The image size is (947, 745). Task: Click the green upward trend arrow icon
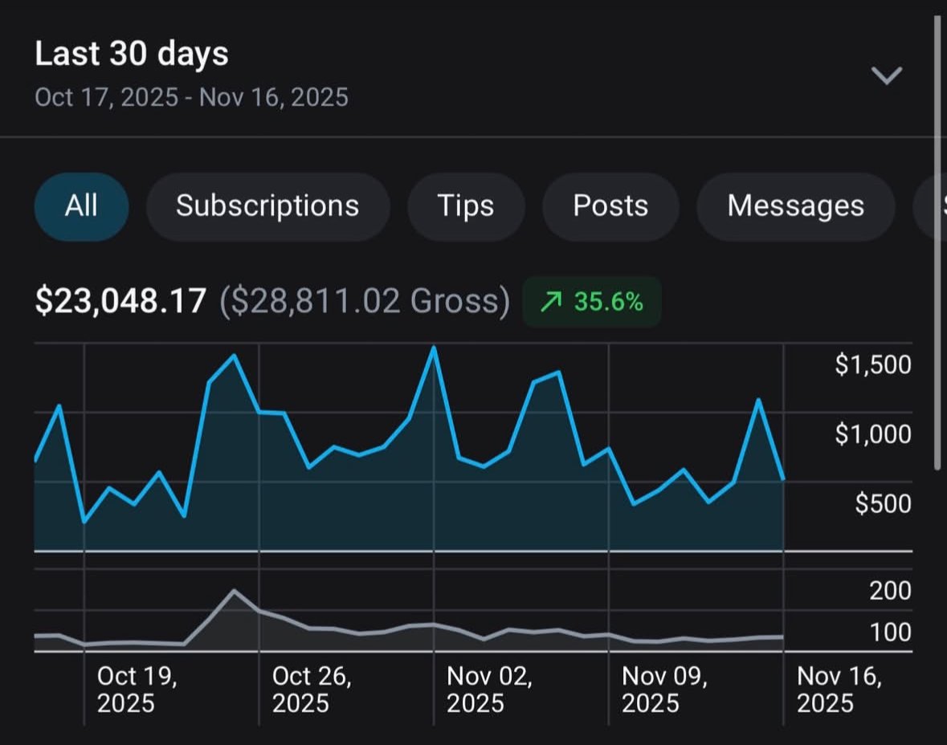click(x=551, y=302)
